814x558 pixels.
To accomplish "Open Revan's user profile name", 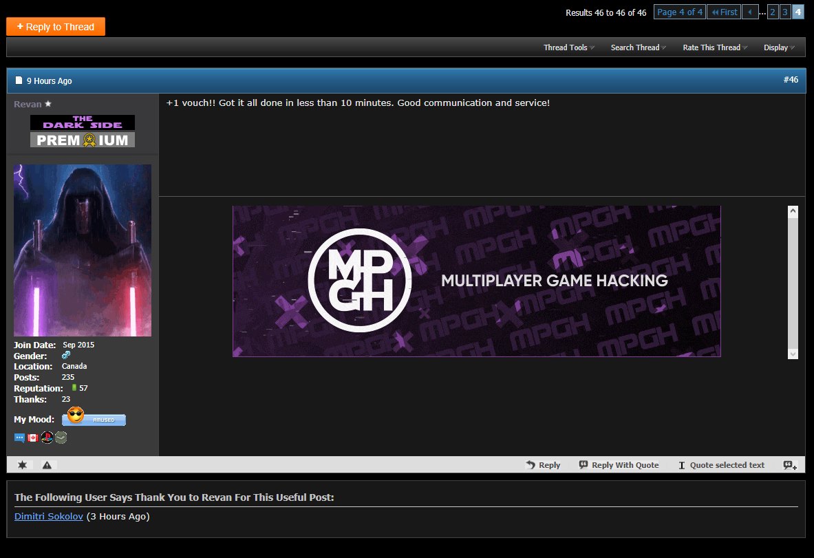I will coord(28,105).
